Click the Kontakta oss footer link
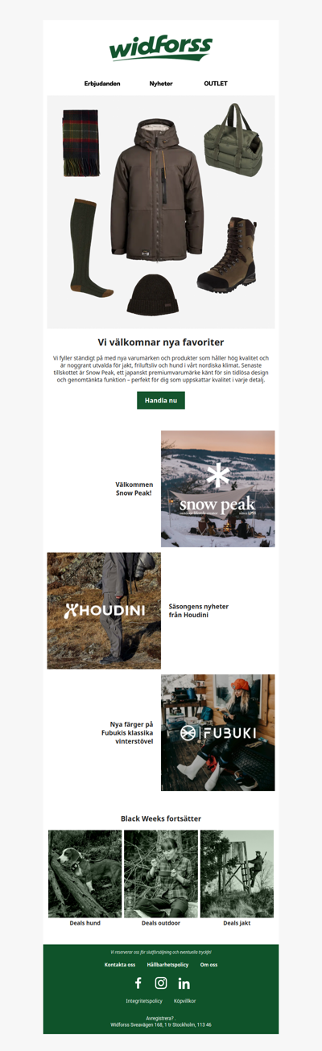 [x=120, y=964]
